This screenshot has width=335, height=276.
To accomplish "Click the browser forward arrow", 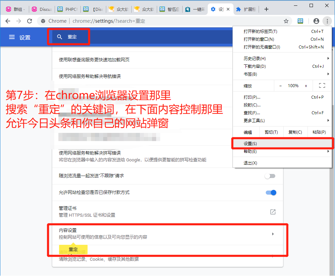I will click(19, 21).
